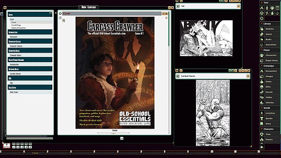Click the Carcass Crawler cover image
Screen dimensions: 281x158
[115, 73]
